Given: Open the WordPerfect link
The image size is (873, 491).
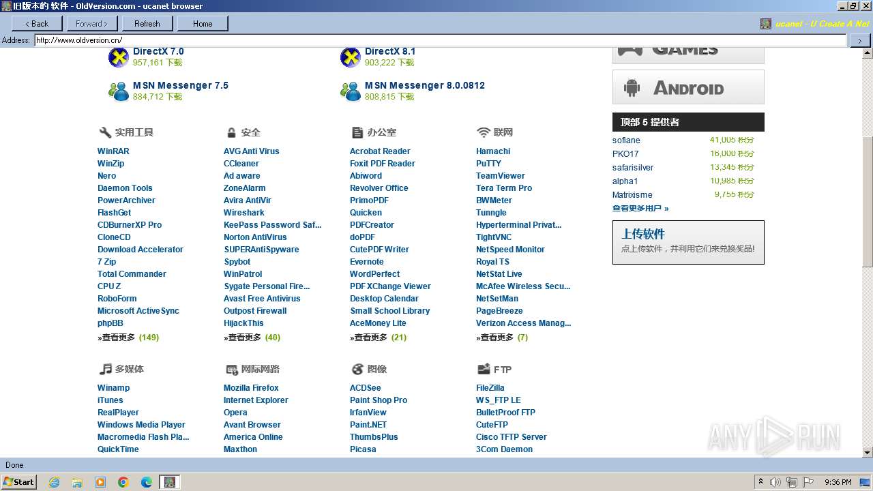Looking at the screenshot, I should 375,274.
